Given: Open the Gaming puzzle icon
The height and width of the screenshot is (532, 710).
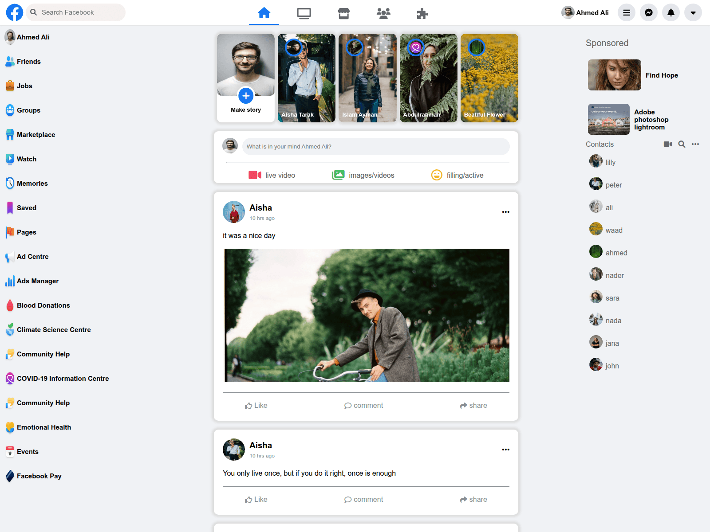Looking at the screenshot, I should point(422,13).
